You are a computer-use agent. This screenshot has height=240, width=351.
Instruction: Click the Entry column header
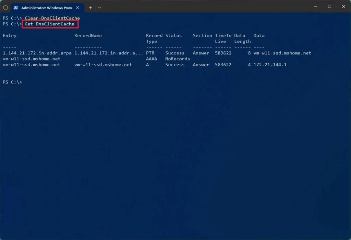[10, 36]
